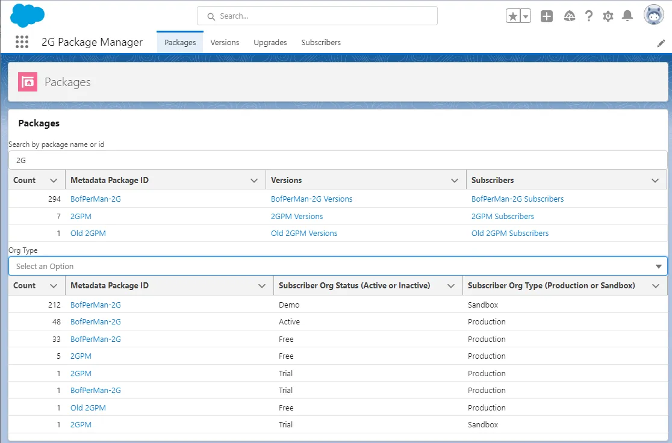The width and height of the screenshot is (672, 443).
Task: Click the count value 294
Action: (54, 199)
